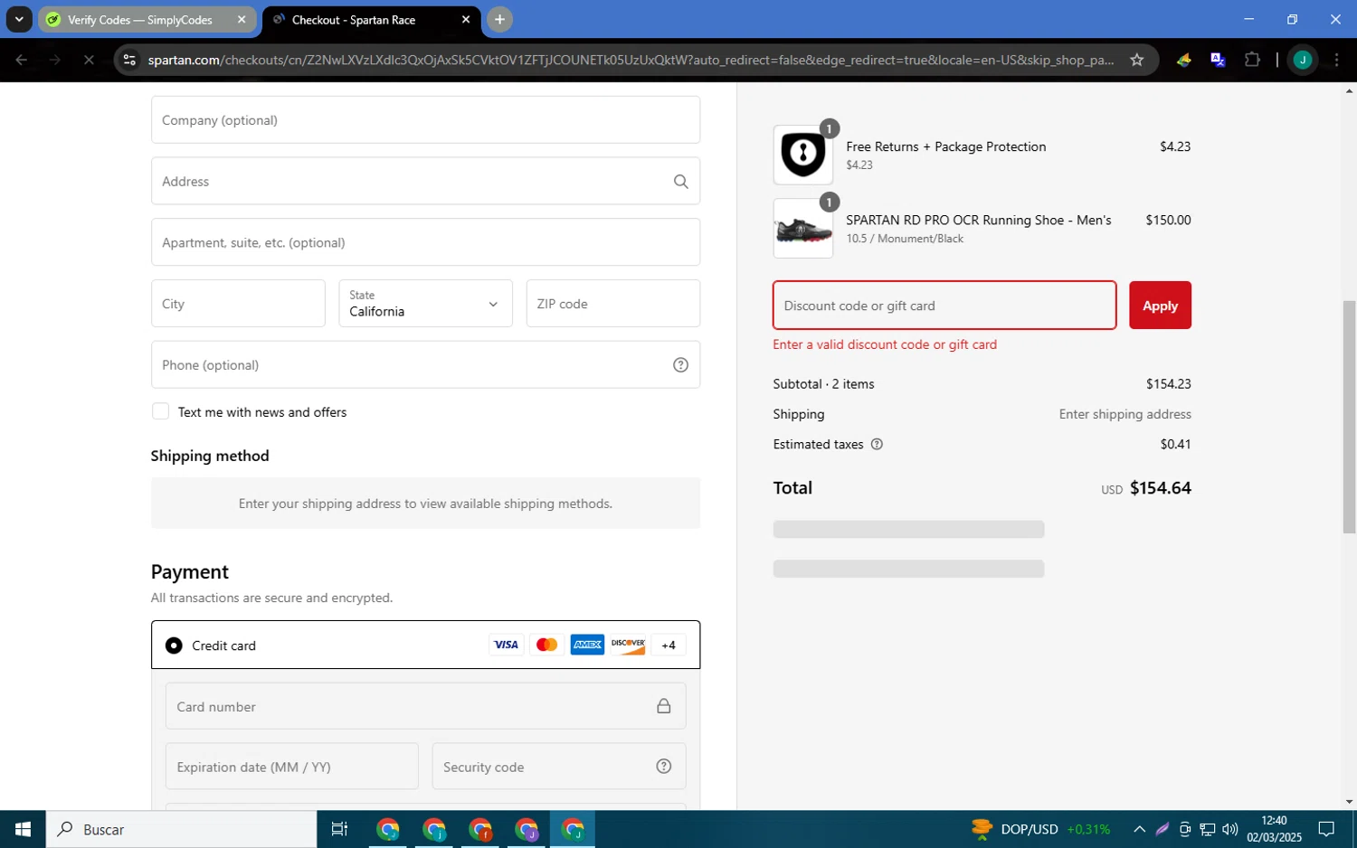Switch to the Verify Codes SimplyCodes tab

[x=140, y=20]
